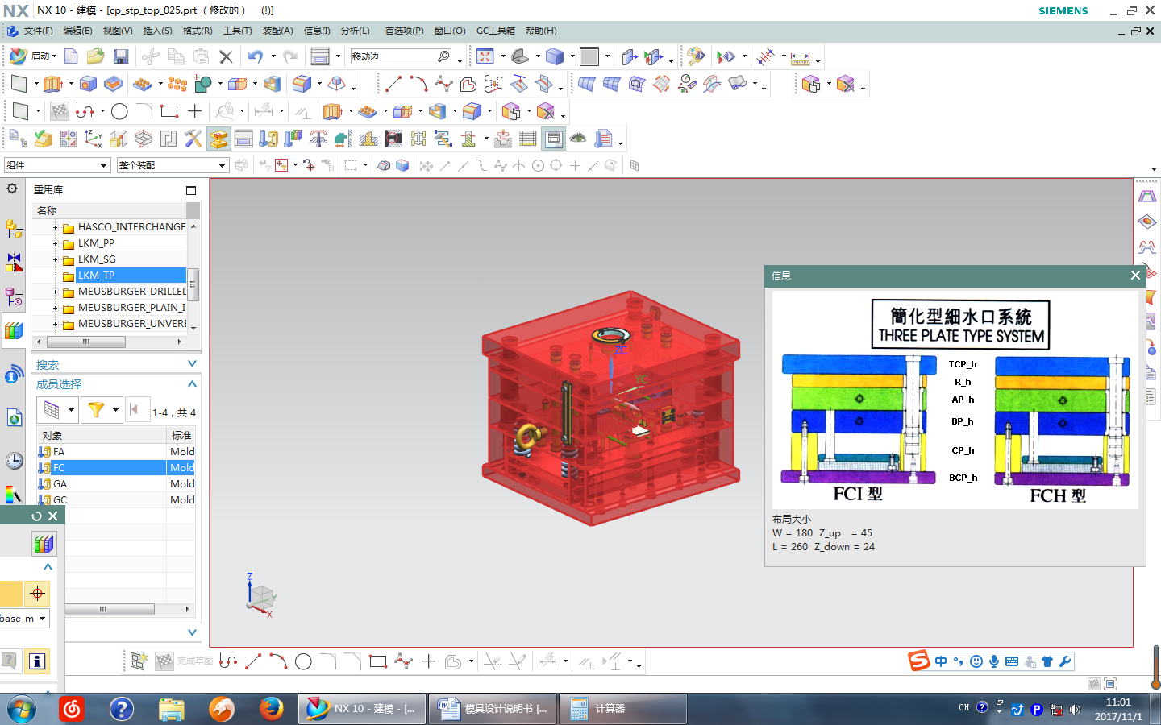This screenshot has width=1161, height=725.
Task: Toggle the highlighted View Manager icon
Action: click(554, 139)
